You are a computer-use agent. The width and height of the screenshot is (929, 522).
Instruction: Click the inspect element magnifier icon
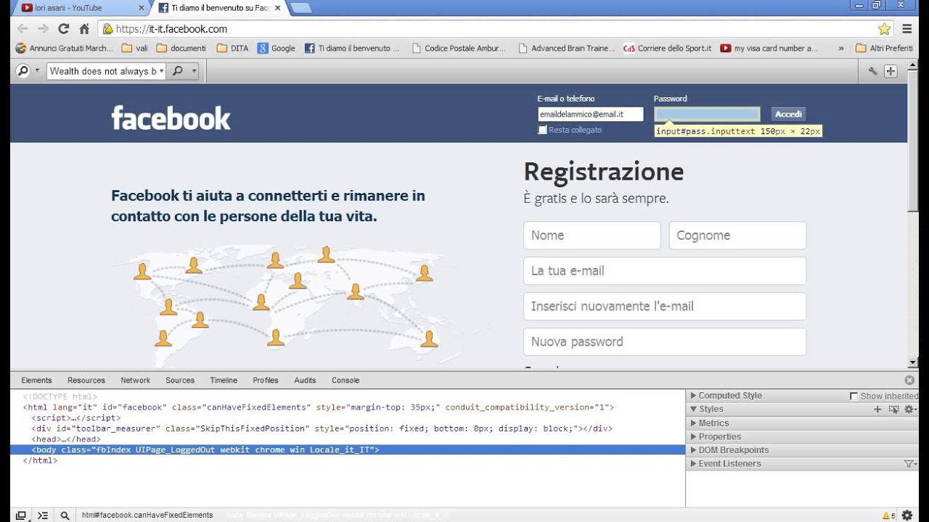point(65,515)
